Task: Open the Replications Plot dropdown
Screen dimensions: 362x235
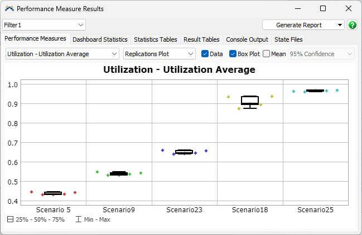Action: click(x=159, y=54)
